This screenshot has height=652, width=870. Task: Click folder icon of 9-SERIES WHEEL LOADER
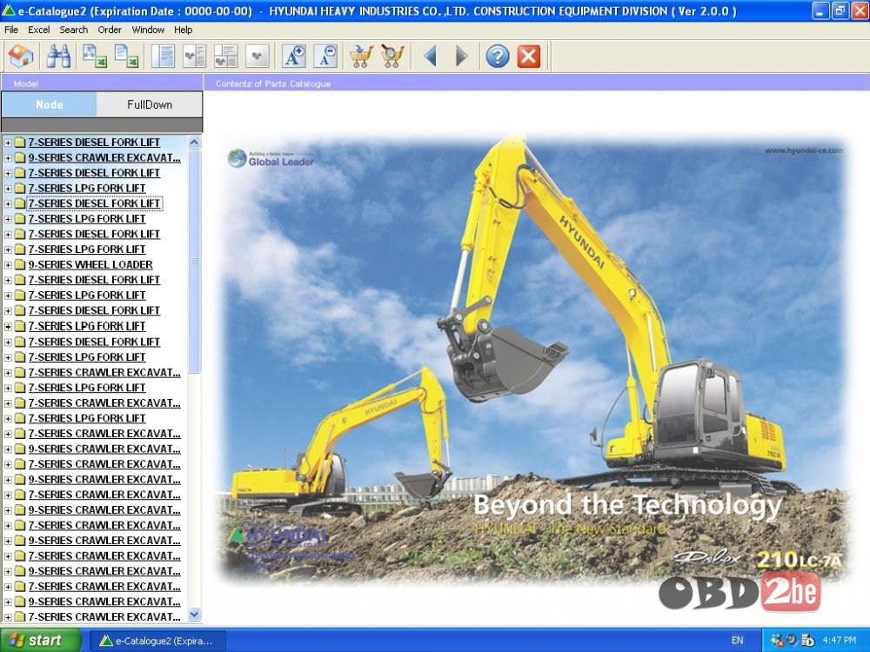20,265
